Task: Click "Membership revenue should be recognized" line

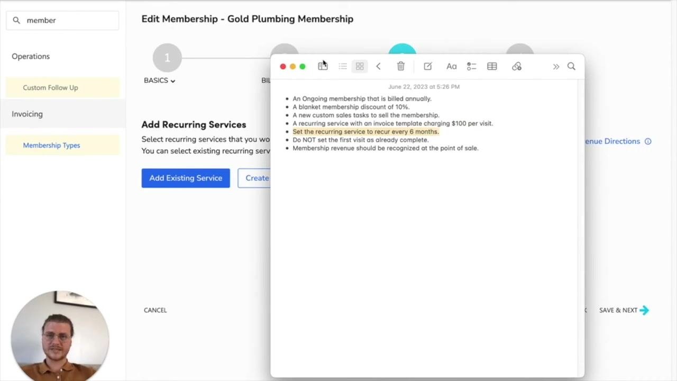Action: pos(385,148)
